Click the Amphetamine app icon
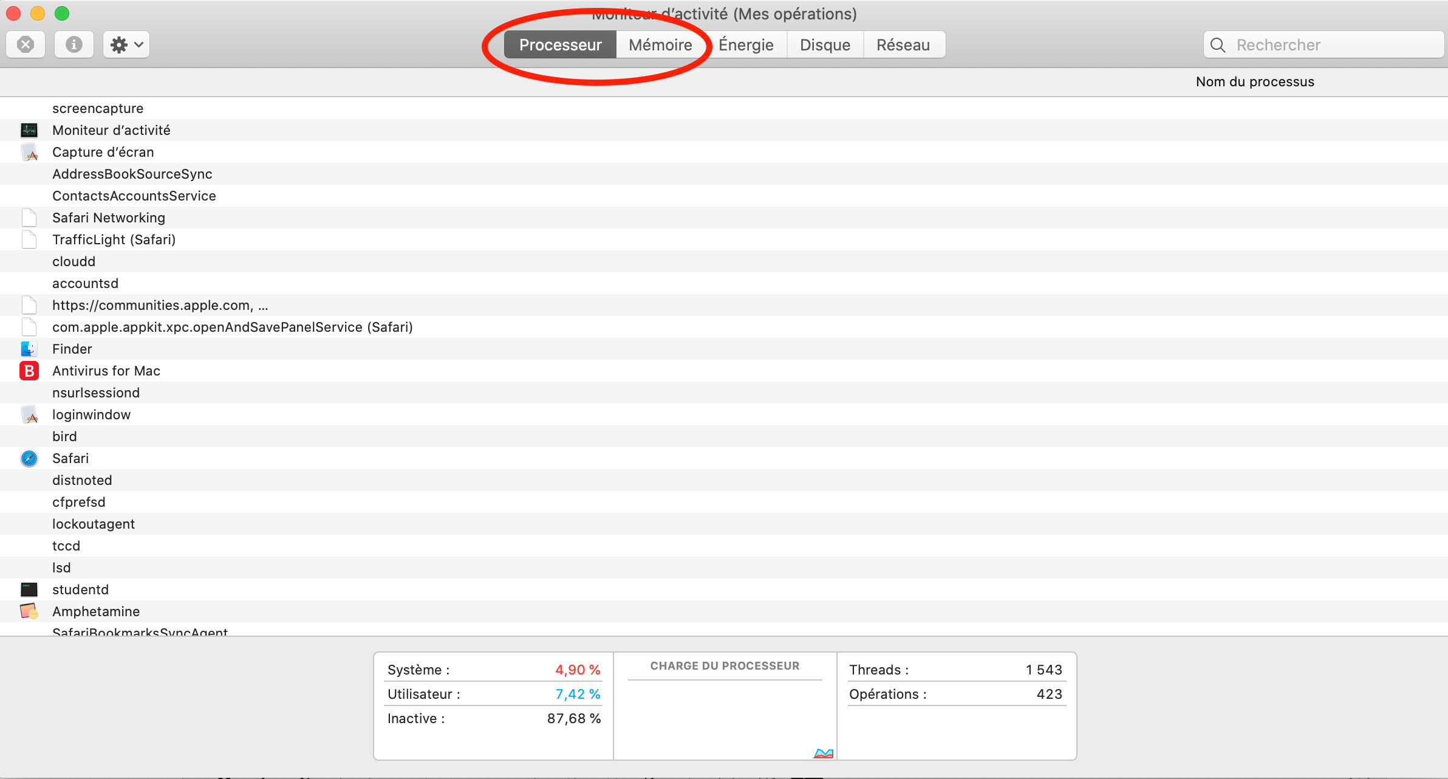Screen dimensions: 1448x779 pyautogui.click(x=29, y=611)
